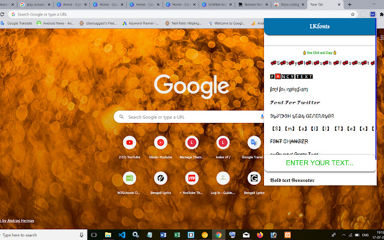Open the Google Translate bookmark
The image size is (384, 240).
click(16, 23)
